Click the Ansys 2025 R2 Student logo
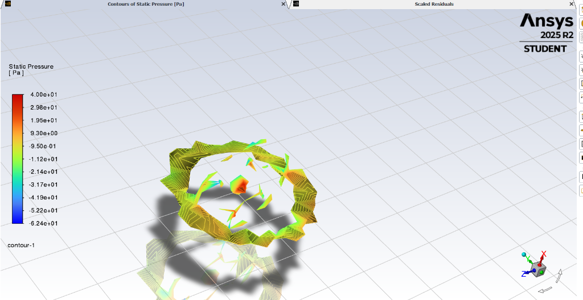Screen dimensions: 583x300 point(546,34)
